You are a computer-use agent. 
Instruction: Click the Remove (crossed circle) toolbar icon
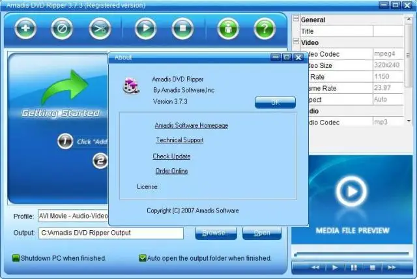[62, 29]
